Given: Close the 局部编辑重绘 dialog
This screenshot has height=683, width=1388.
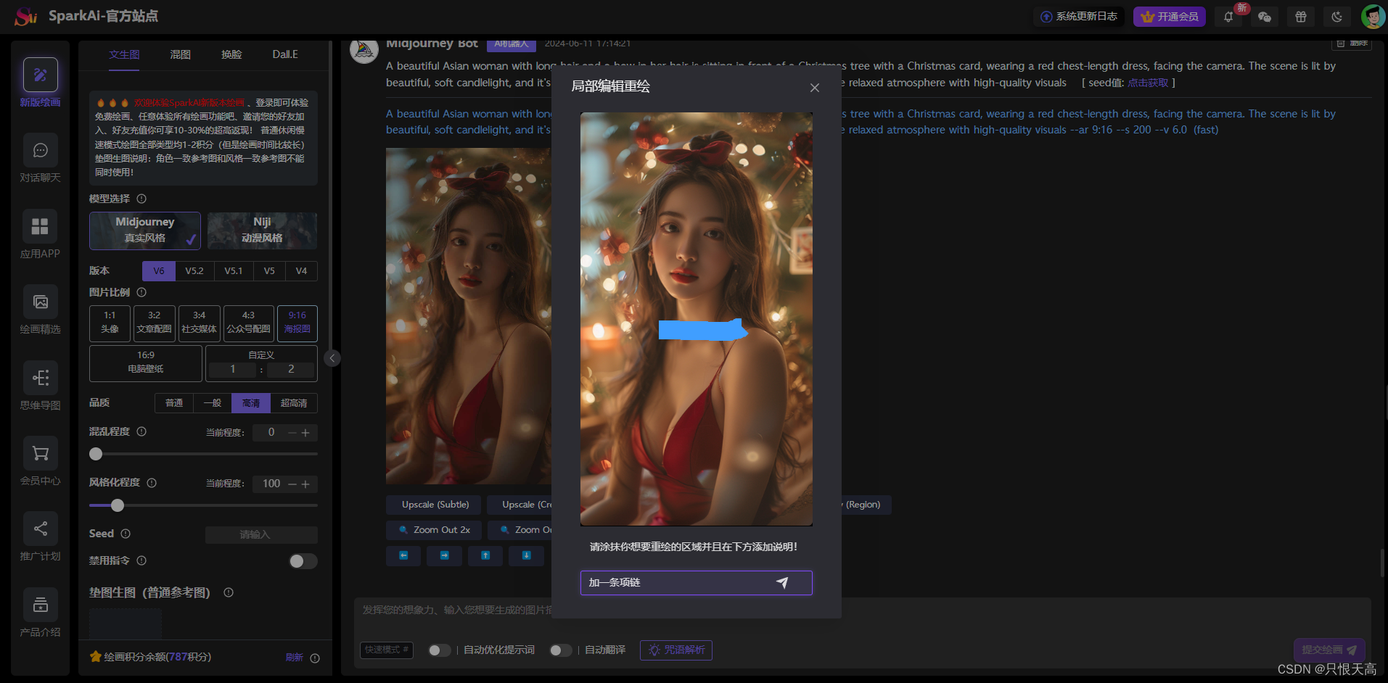Looking at the screenshot, I should pos(815,88).
